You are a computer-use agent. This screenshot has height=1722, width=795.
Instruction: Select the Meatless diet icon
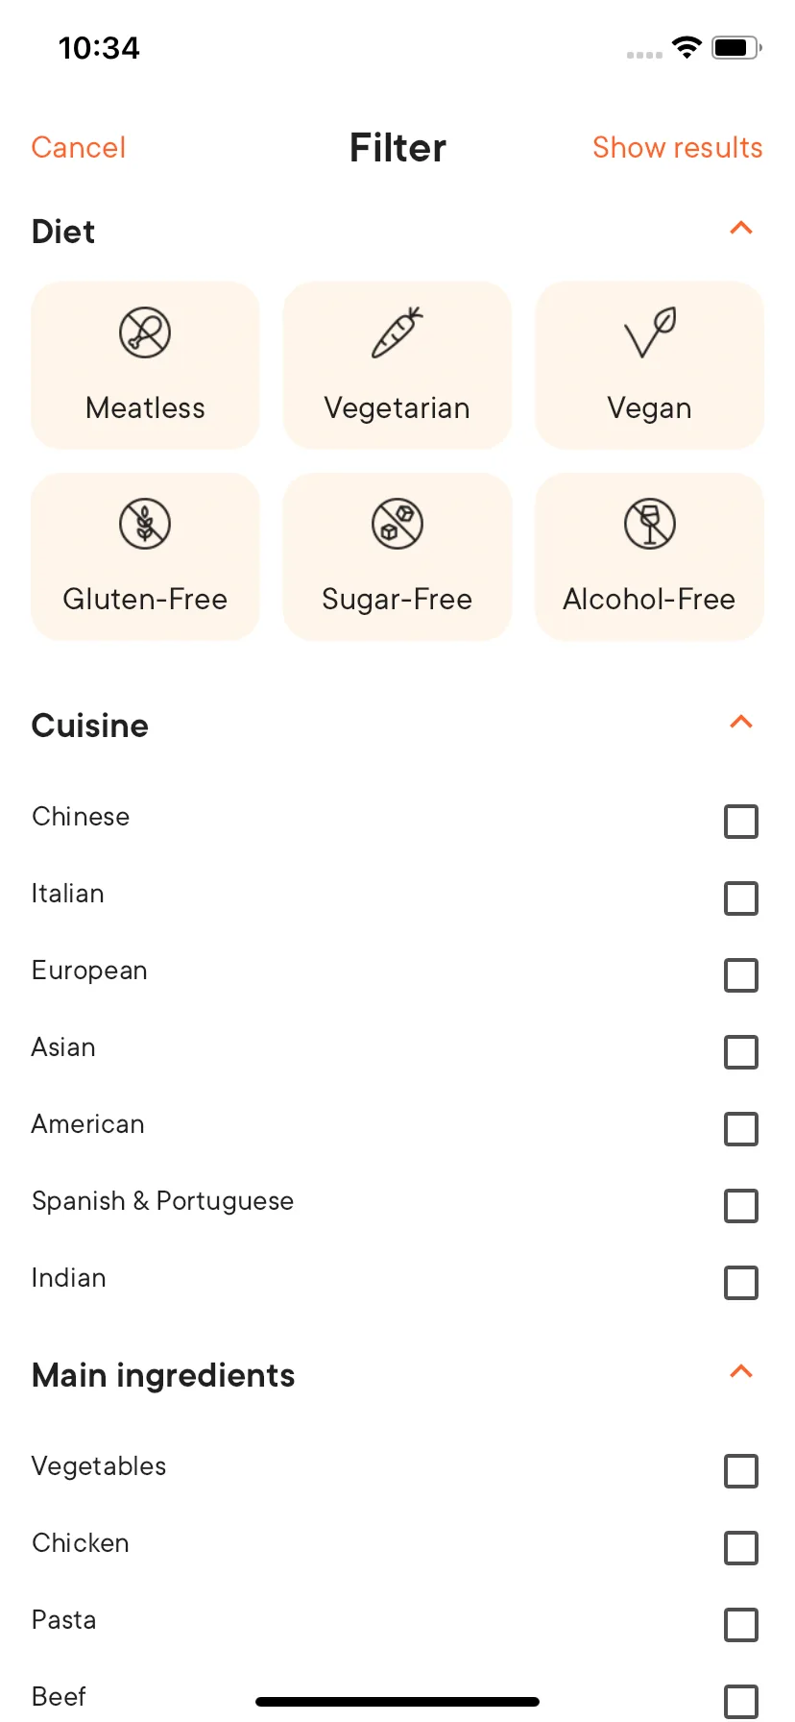(145, 332)
